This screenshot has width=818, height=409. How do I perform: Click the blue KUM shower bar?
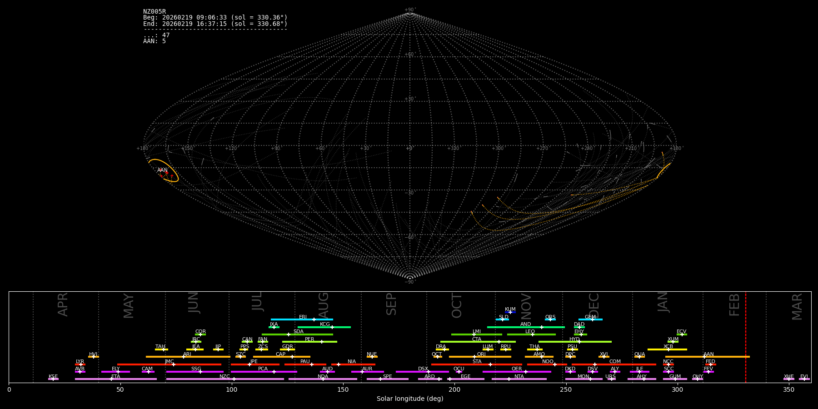point(510,312)
